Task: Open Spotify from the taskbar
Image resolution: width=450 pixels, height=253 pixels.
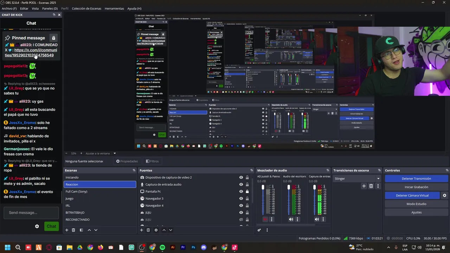Action: pyautogui.click(x=162, y=247)
